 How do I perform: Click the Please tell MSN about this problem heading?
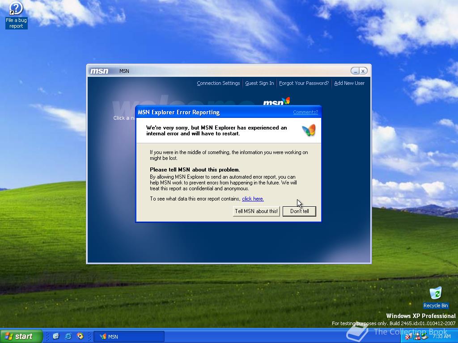point(195,169)
